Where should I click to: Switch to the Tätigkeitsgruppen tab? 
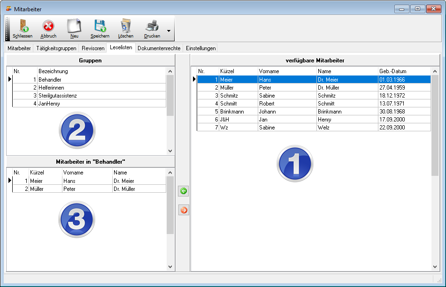pyautogui.click(x=56, y=48)
